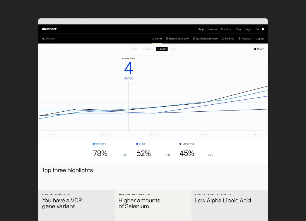Select the Nutrient Summary icon

(x=194, y=38)
